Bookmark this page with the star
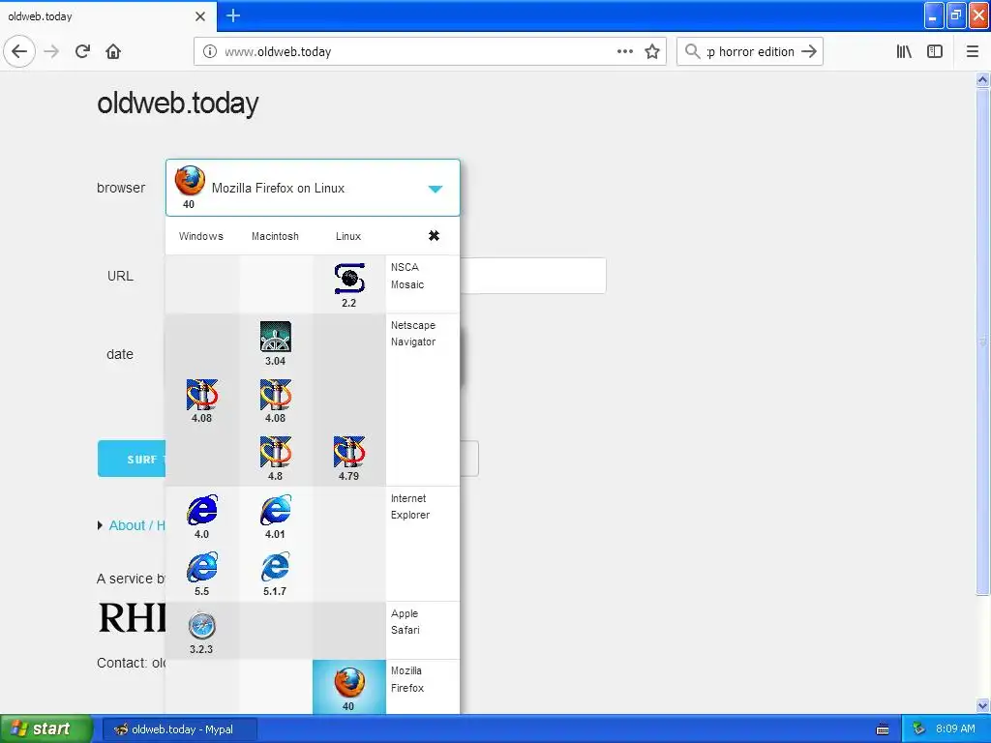This screenshot has width=991, height=743. click(x=652, y=51)
